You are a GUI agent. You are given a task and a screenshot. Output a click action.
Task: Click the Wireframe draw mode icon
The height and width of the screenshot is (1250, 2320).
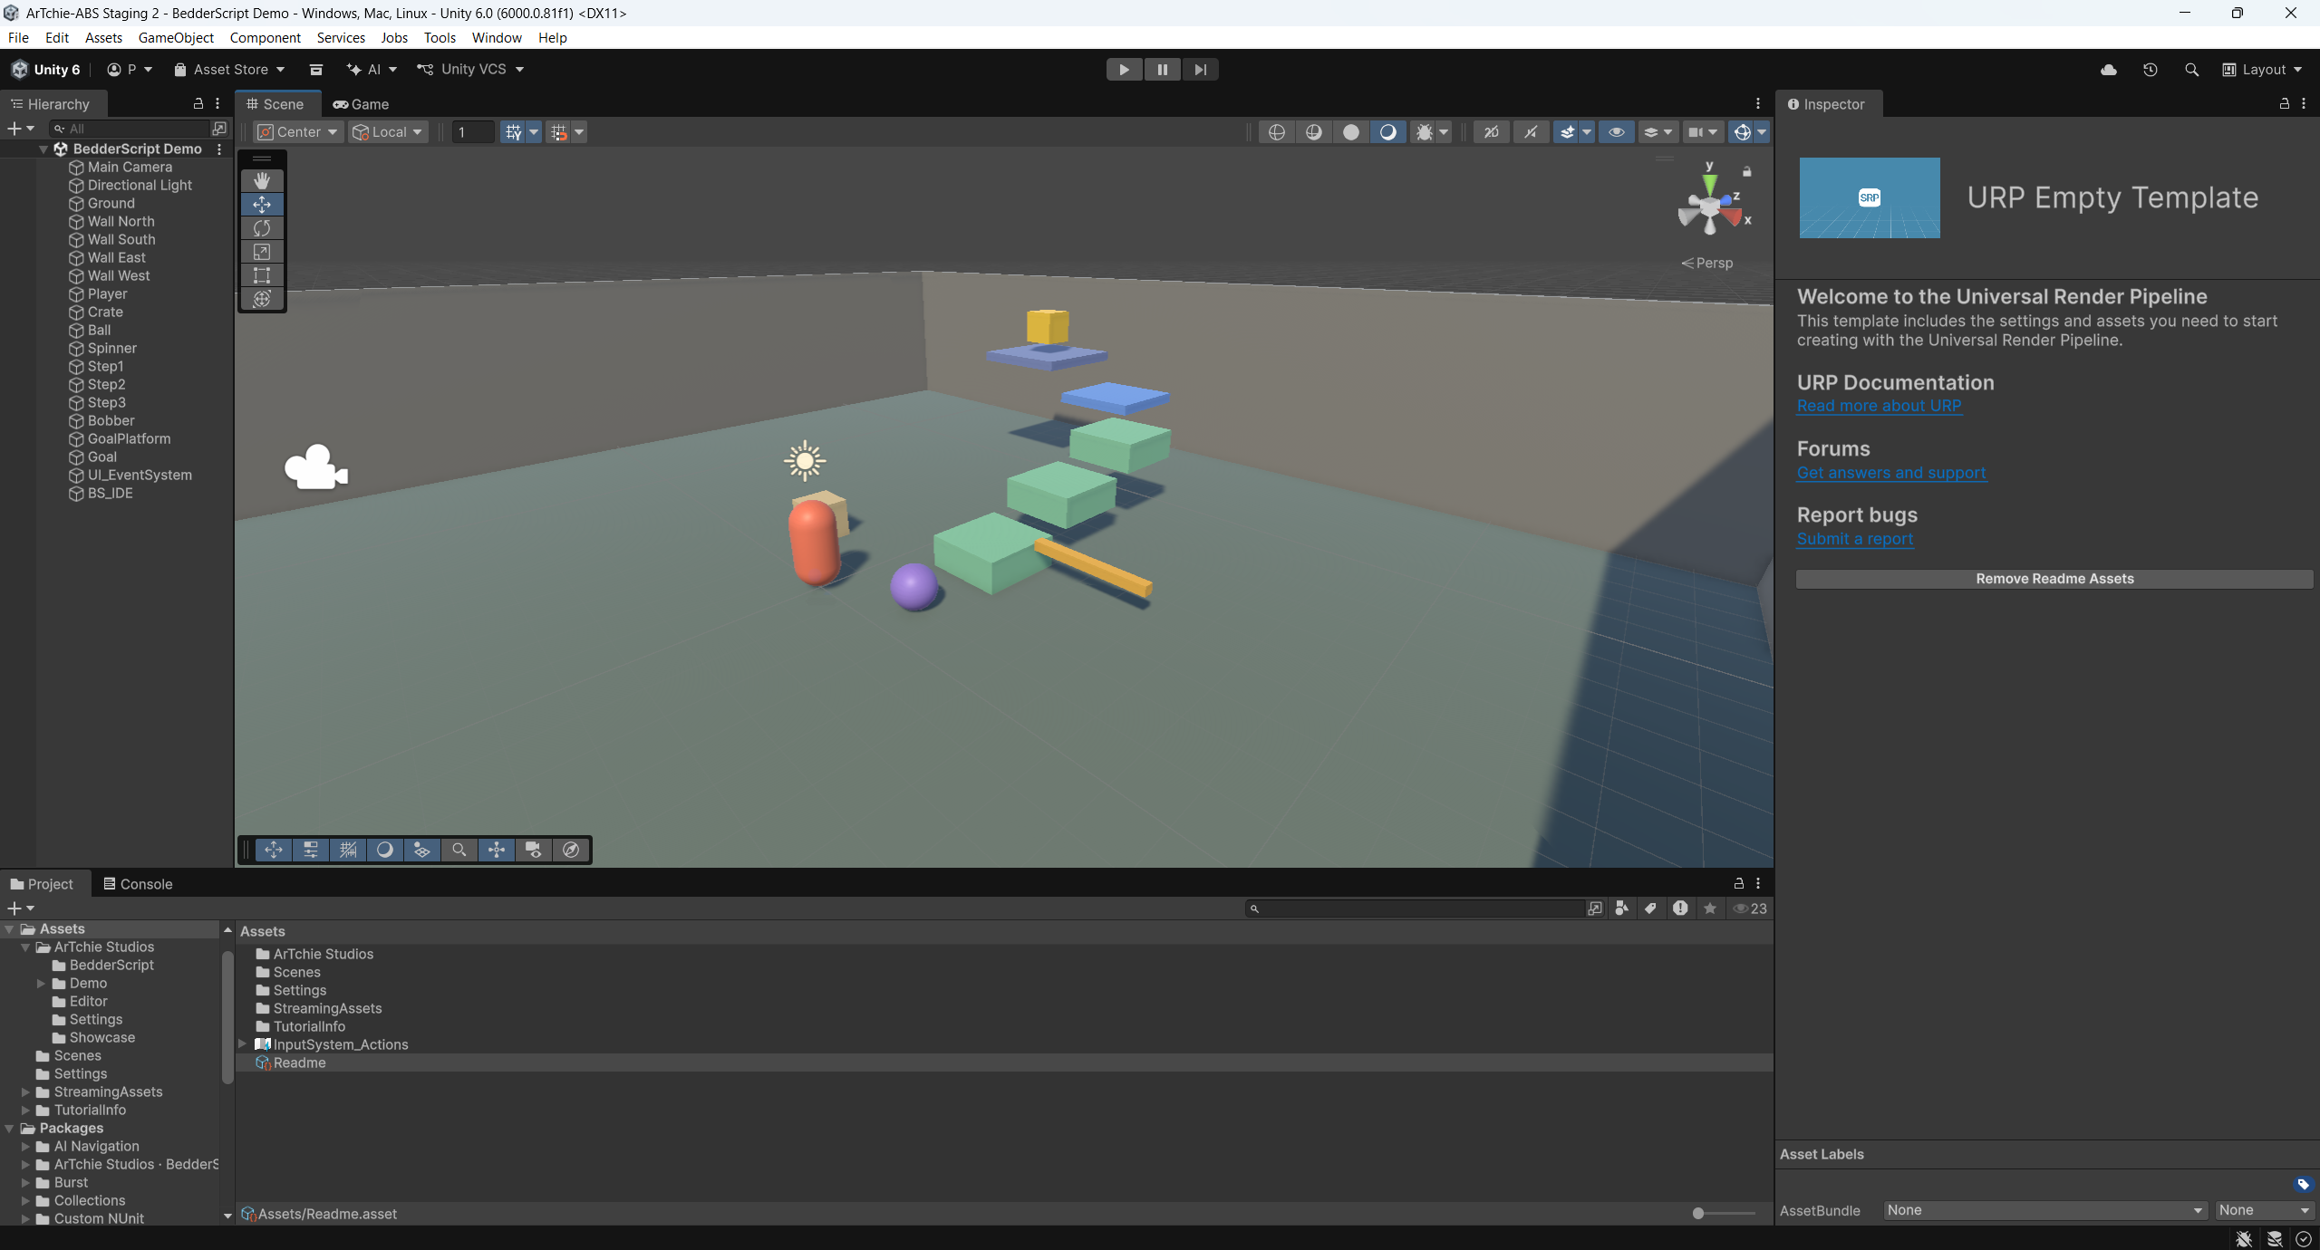[1276, 132]
